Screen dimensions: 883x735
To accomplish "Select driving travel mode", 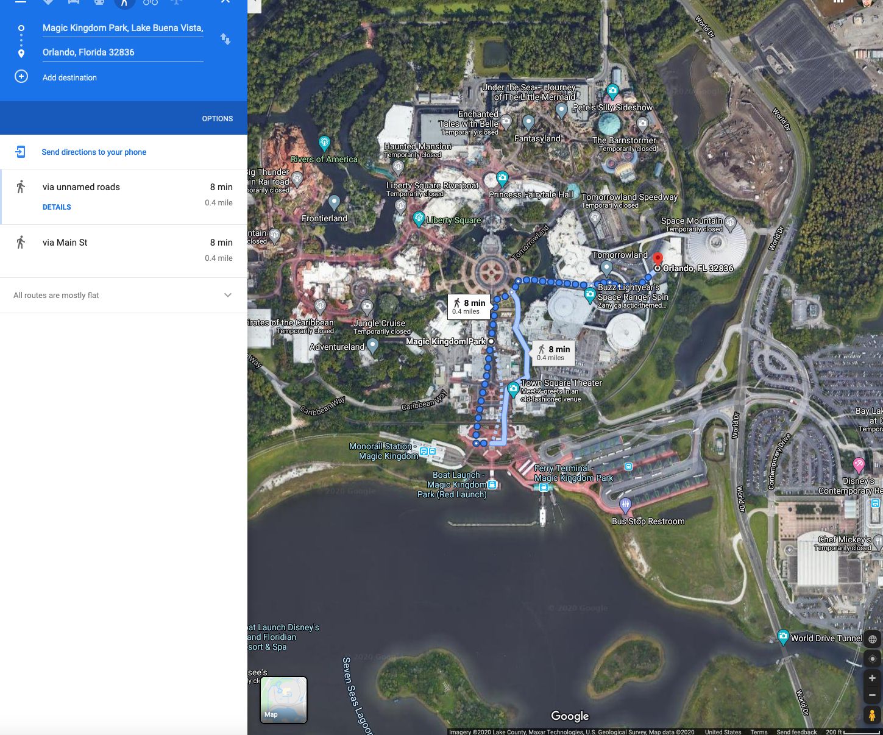I will click(x=74, y=2).
